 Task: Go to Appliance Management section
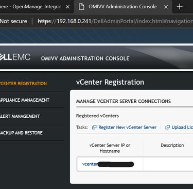(25, 100)
